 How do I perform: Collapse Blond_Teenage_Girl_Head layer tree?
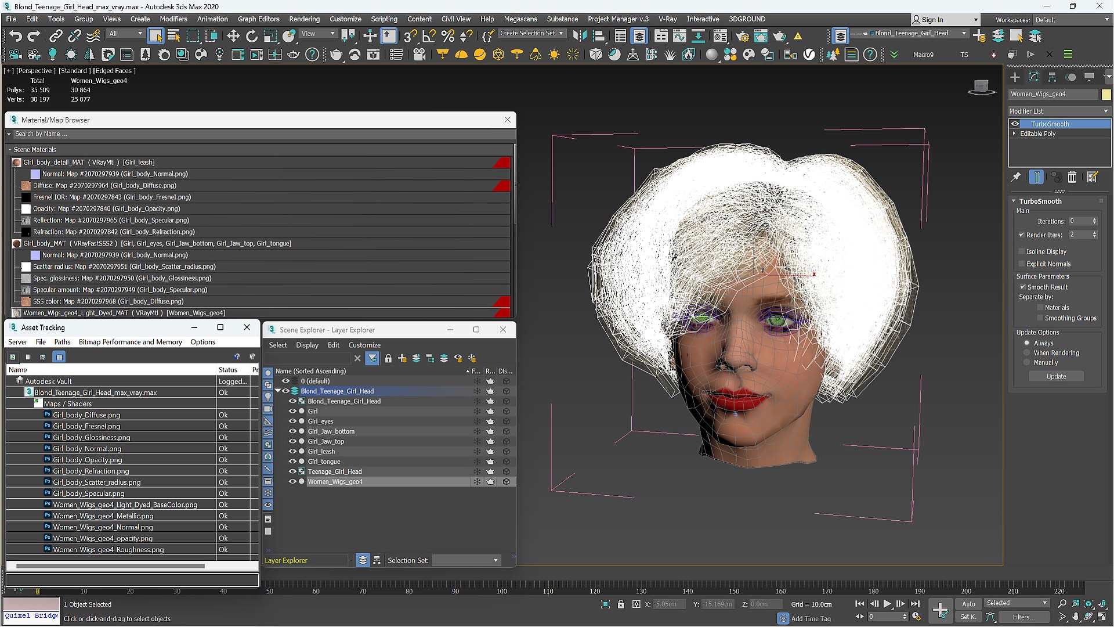click(277, 391)
